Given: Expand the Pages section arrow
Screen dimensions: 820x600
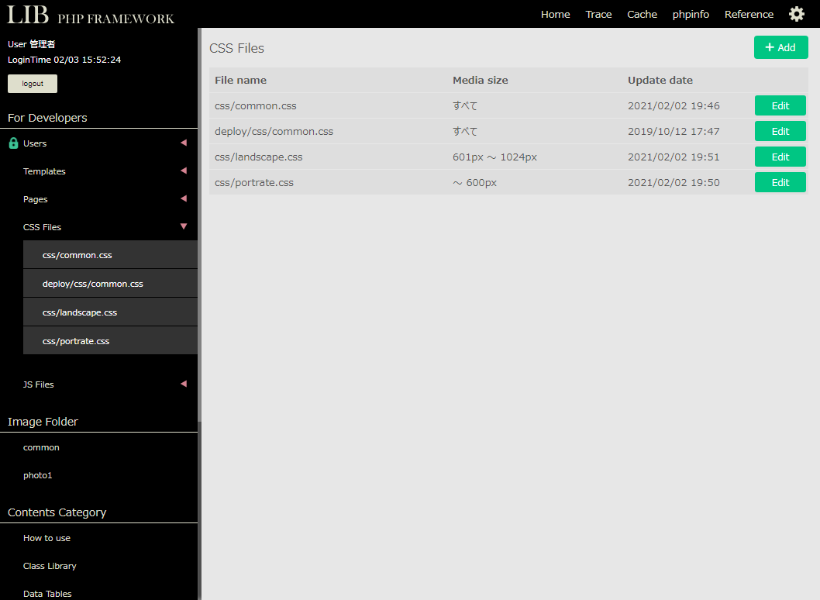Looking at the screenshot, I should 184,198.
